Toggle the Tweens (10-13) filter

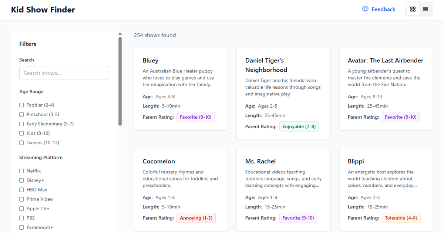coord(21,143)
